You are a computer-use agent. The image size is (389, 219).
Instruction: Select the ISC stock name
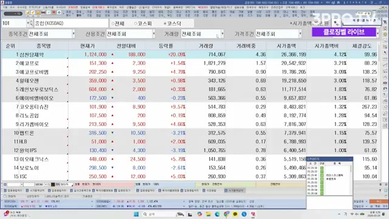click(x=23, y=176)
